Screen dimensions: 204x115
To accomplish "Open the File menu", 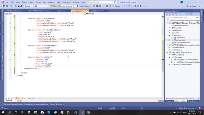I will click(x=7, y=2).
